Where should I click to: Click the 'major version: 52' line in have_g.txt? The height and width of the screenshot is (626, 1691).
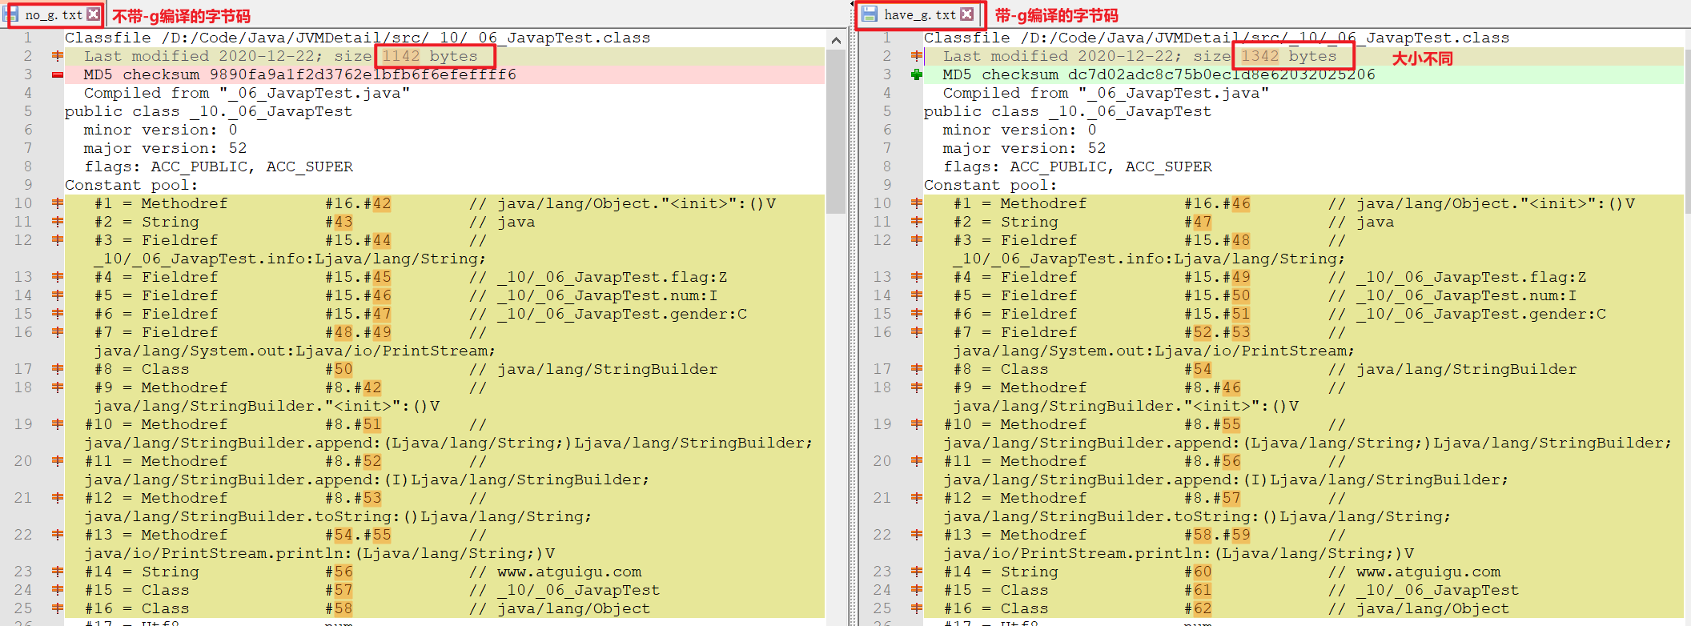point(1024,148)
